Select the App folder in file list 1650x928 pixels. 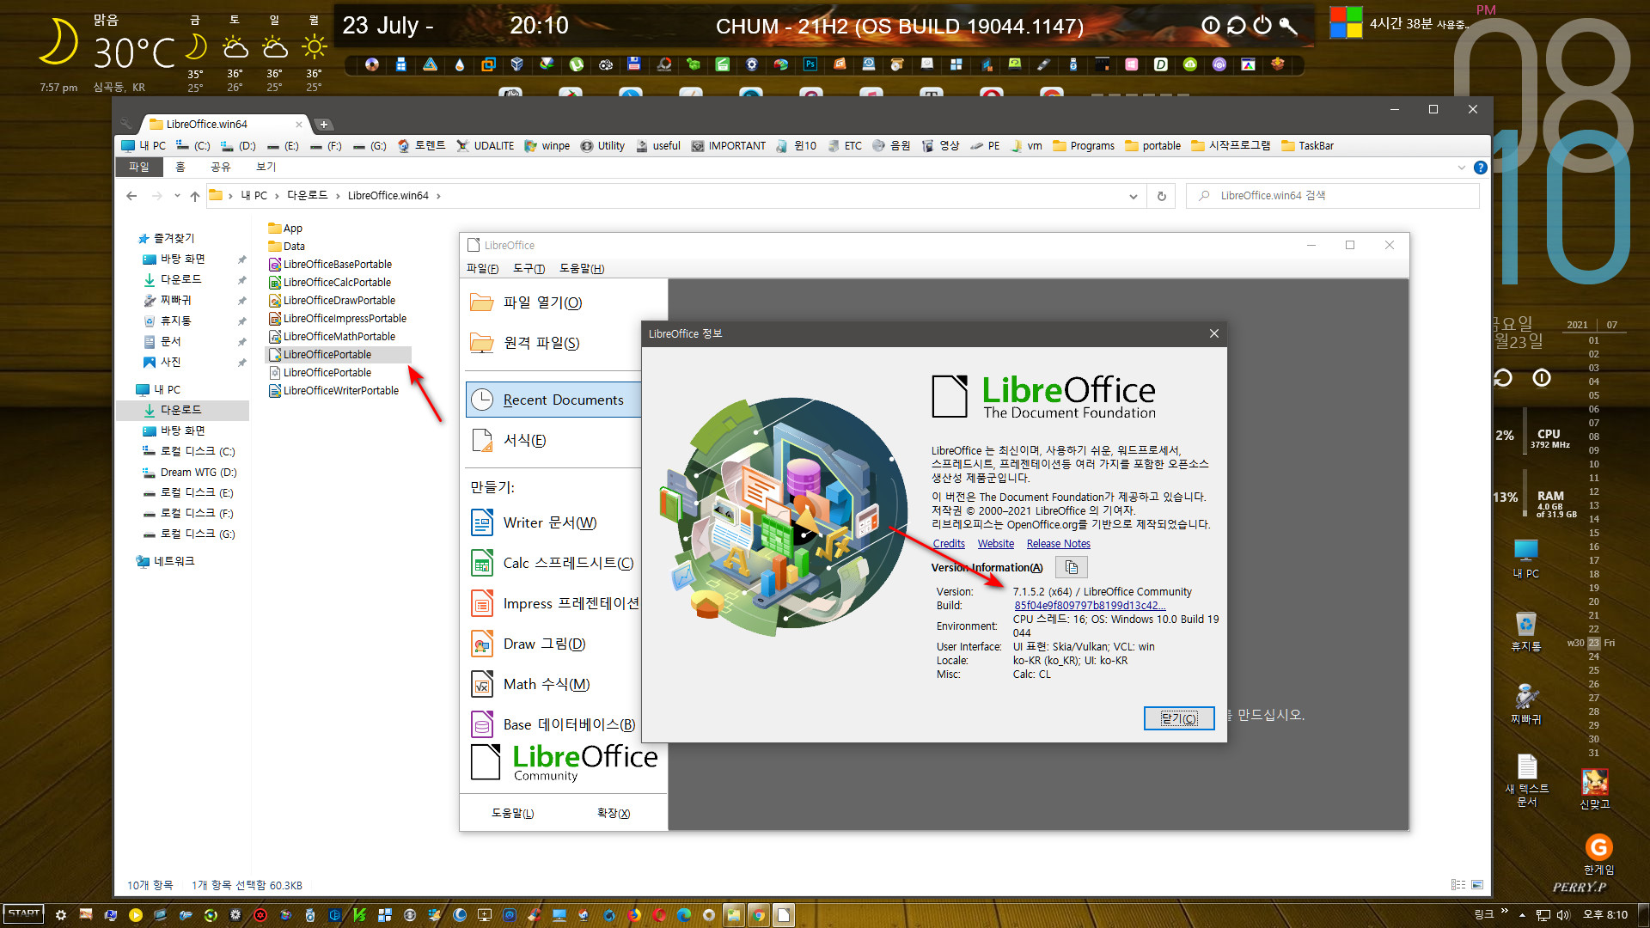point(284,228)
